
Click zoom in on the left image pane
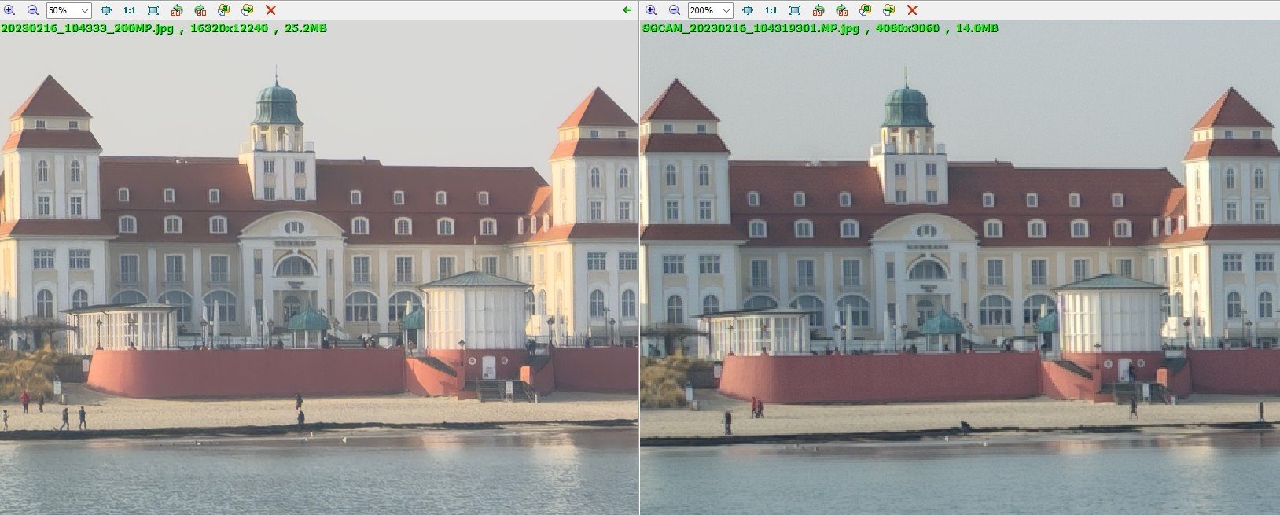pyautogui.click(x=9, y=10)
